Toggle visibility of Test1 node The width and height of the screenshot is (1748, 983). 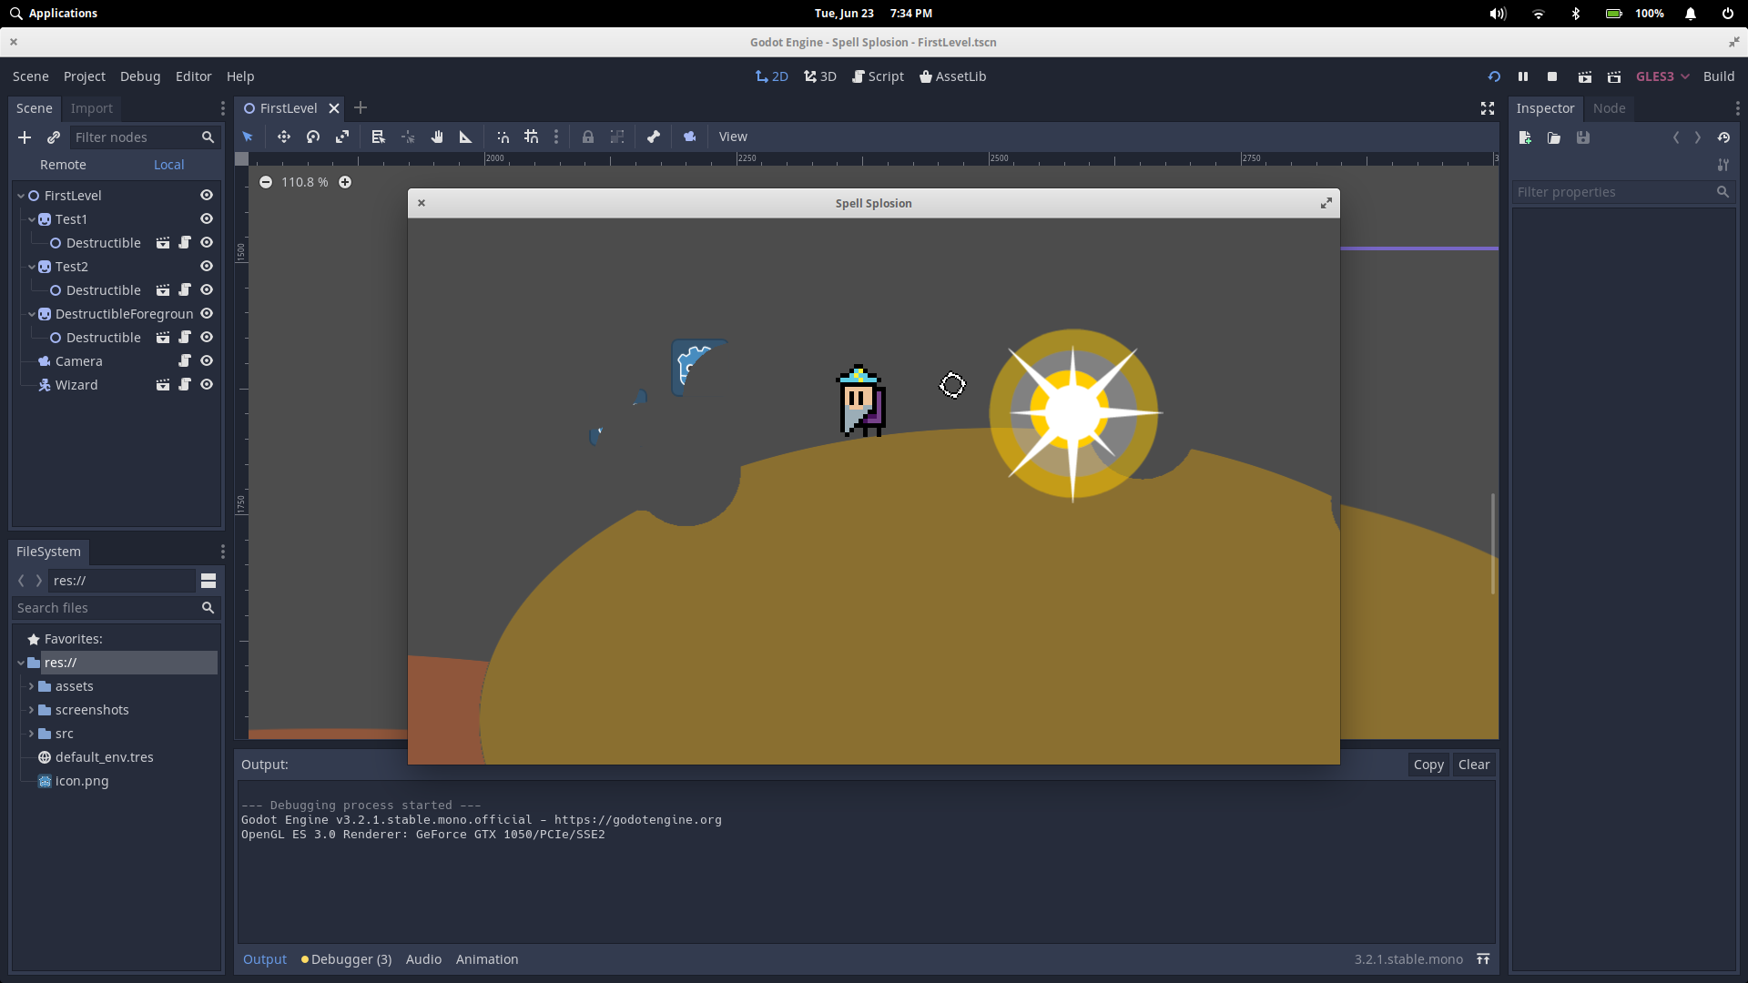coord(207,219)
